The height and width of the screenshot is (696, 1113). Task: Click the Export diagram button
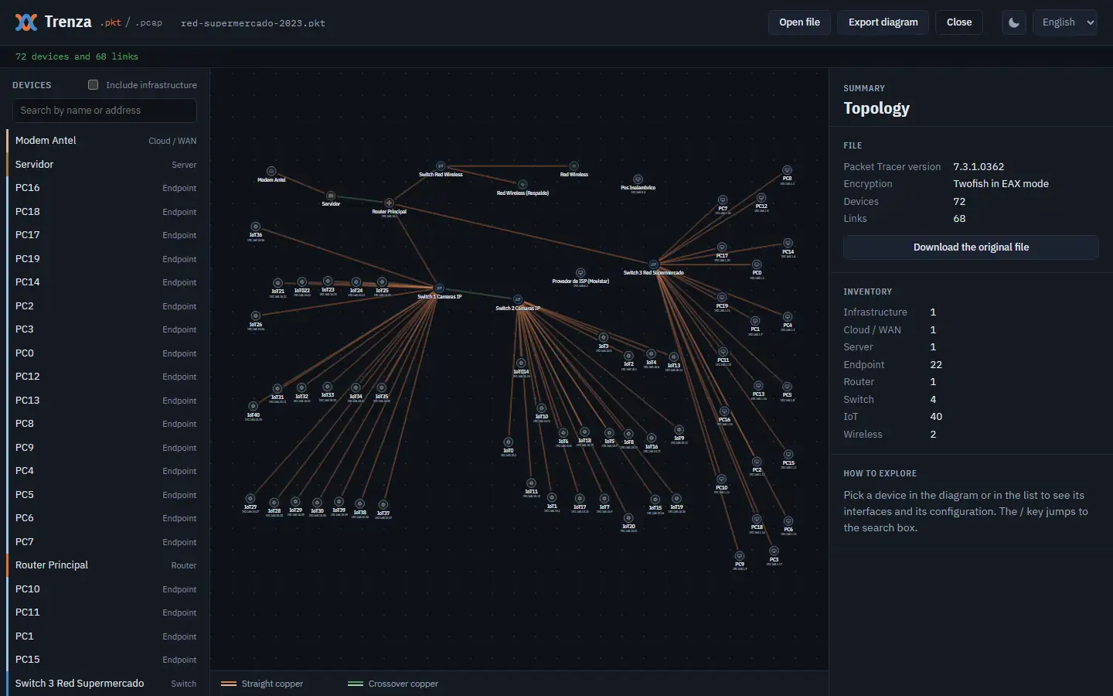(x=883, y=22)
